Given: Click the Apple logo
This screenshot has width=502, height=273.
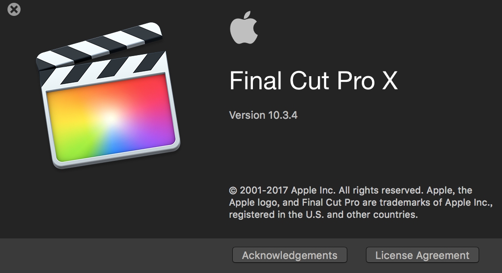Looking at the screenshot, I should pyautogui.click(x=244, y=29).
